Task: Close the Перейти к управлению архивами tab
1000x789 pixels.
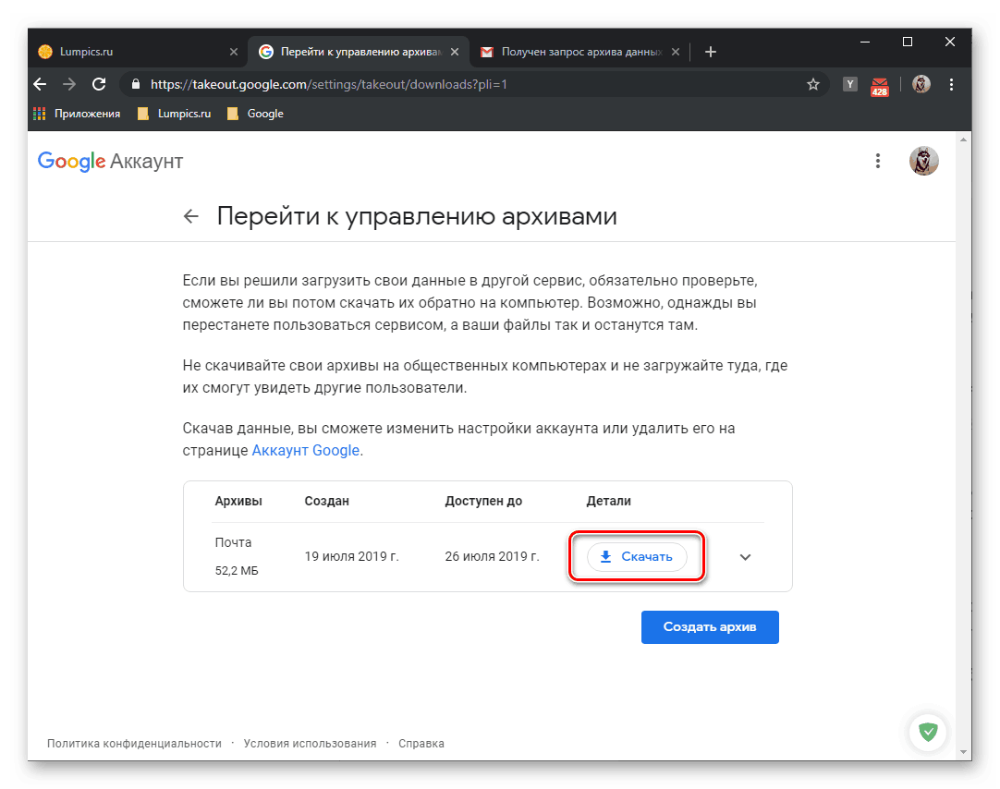Action: (x=454, y=52)
